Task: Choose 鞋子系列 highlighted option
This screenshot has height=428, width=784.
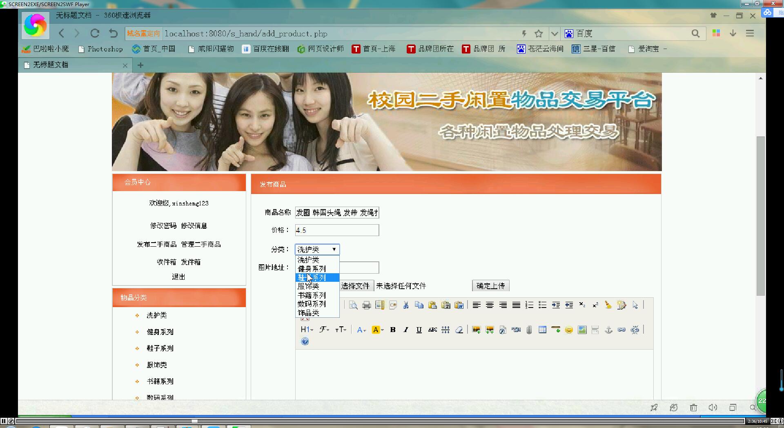Action: point(317,278)
